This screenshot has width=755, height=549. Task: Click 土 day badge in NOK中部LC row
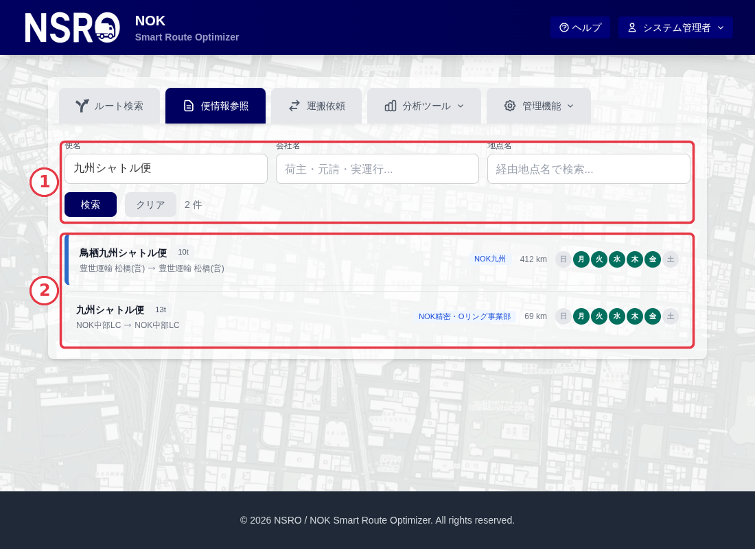pos(671,316)
